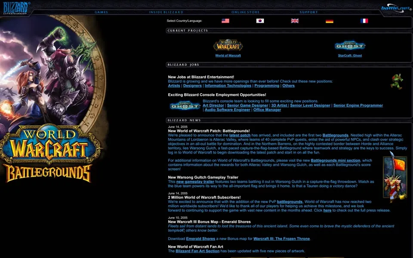The image size is (413, 258).
Task: Open the Designers jobs link
Action: pyautogui.click(x=193, y=86)
